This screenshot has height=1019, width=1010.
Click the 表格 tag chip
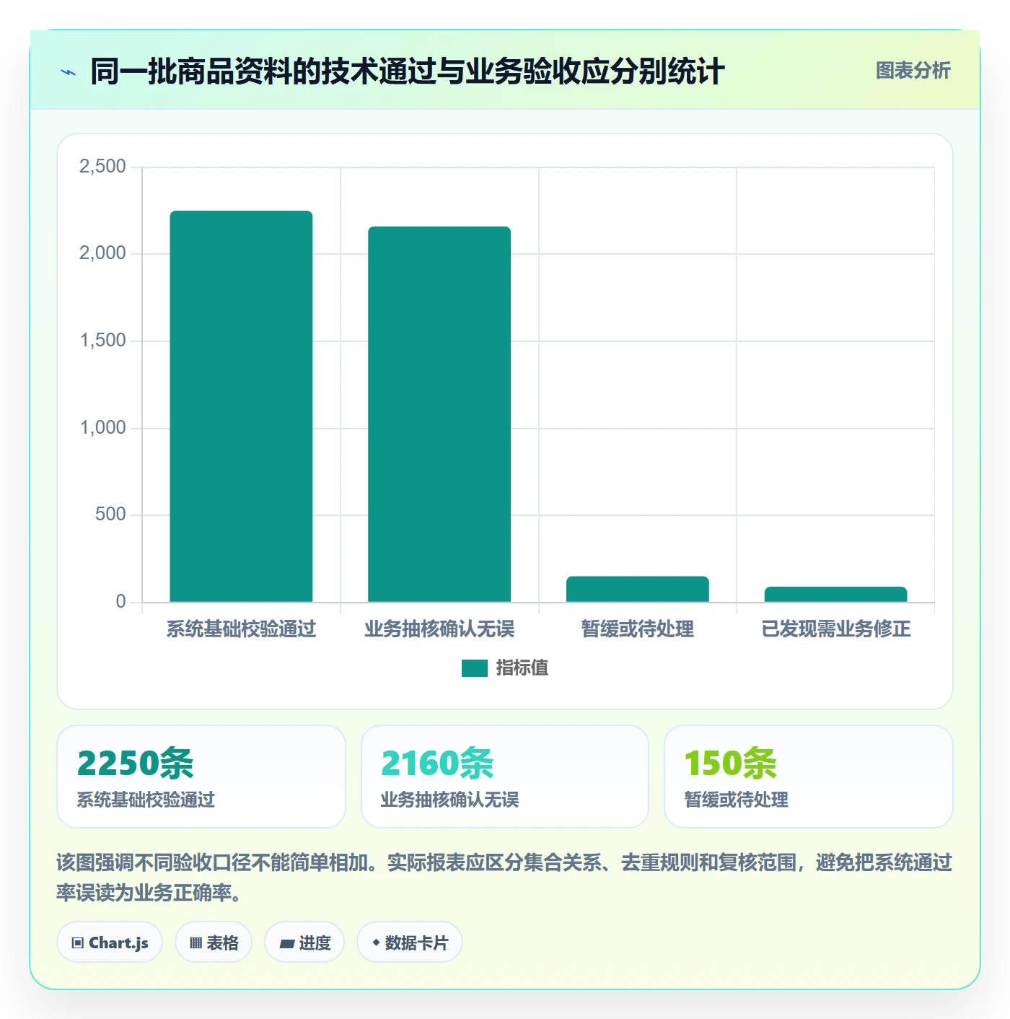point(214,943)
